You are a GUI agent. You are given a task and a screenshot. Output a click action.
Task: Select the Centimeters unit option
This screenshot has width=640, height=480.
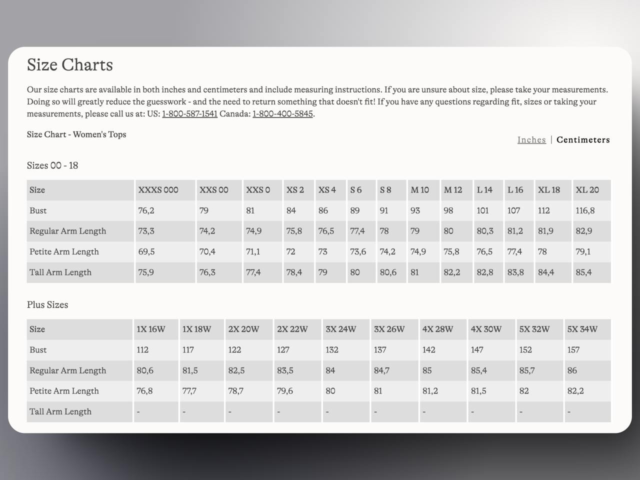[583, 140]
